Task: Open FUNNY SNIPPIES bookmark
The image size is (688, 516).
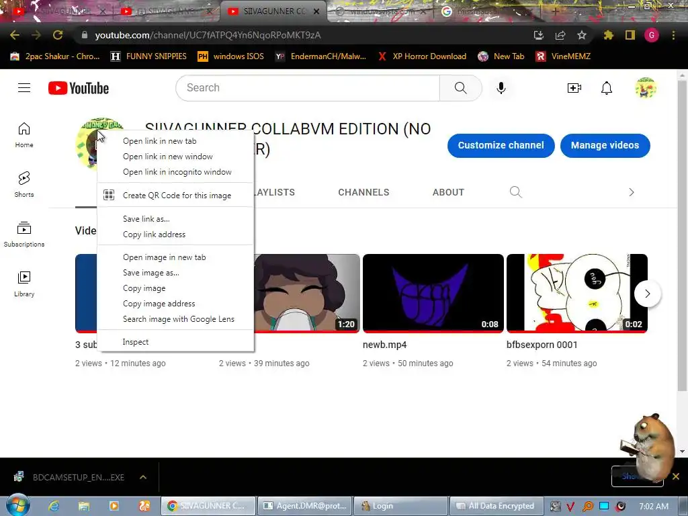Action: click(x=148, y=56)
